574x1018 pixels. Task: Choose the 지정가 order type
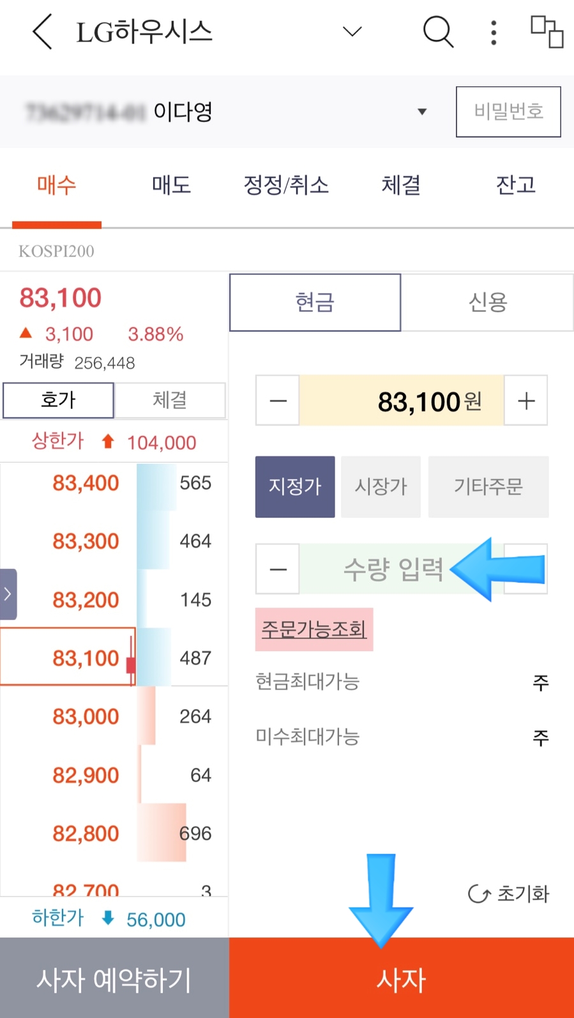click(x=295, y=486)
